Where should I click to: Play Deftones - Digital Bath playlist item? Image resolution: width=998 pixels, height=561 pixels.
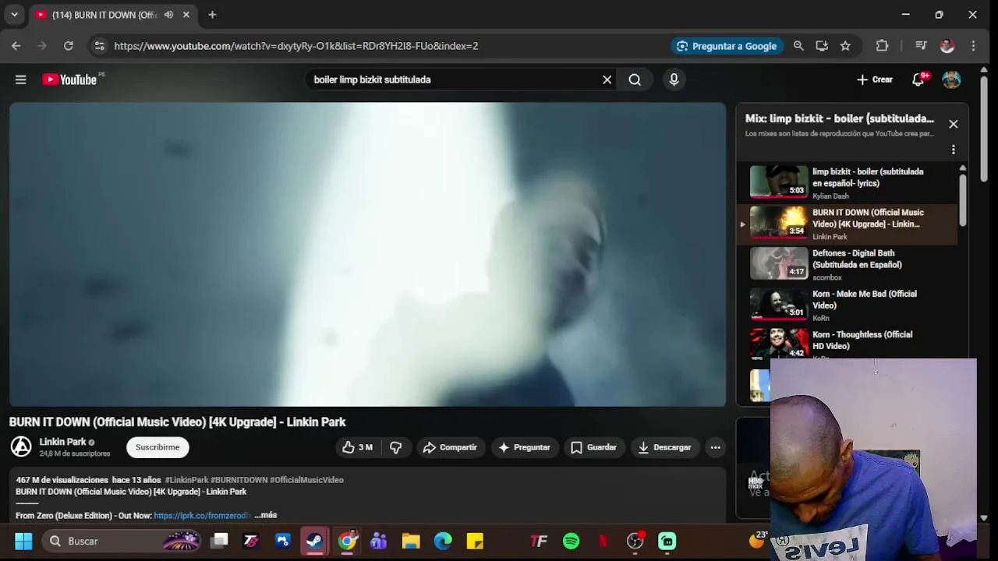click(x=848, y=265)
